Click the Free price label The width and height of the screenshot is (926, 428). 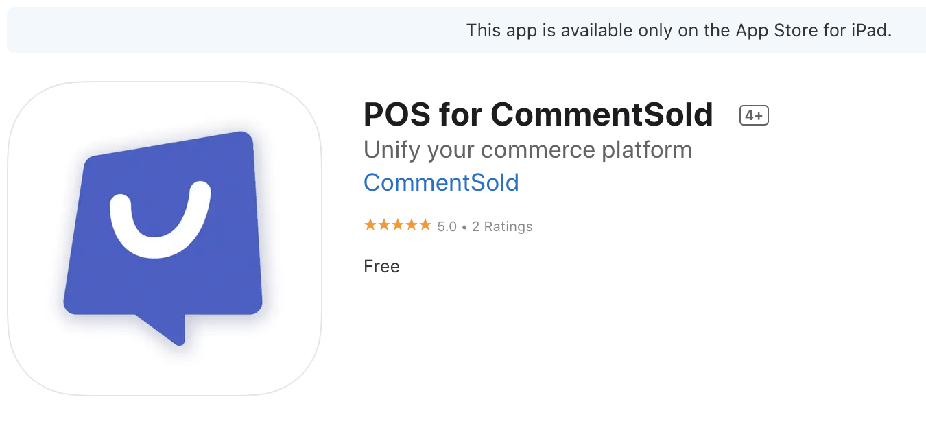(x=381, y=266)
